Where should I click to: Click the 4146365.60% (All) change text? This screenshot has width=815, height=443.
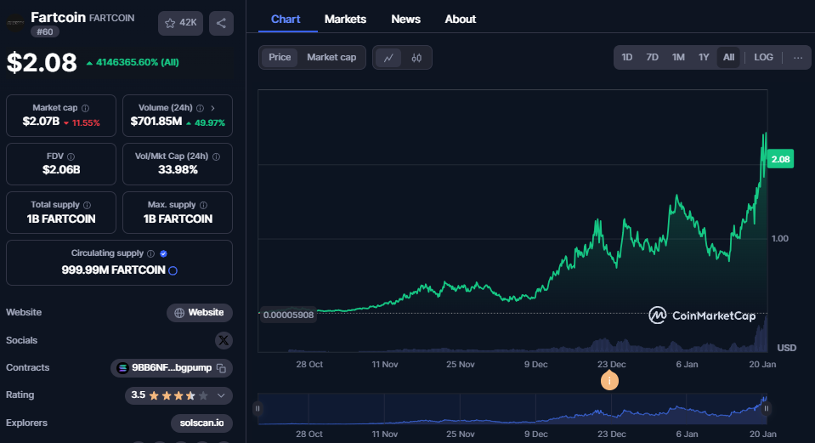pos(137,62)
